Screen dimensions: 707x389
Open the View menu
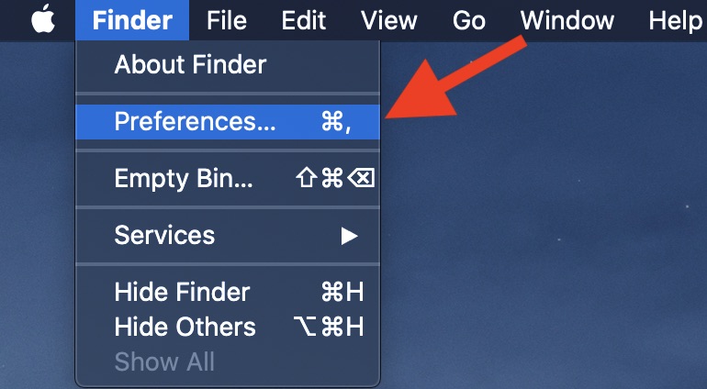click(x=388, y=20)
